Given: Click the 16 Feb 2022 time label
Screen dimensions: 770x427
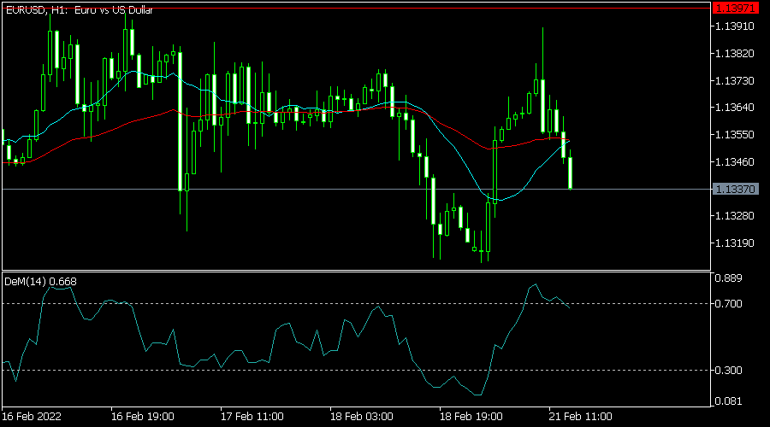Looking at the screenshot, I should [32, 417].
